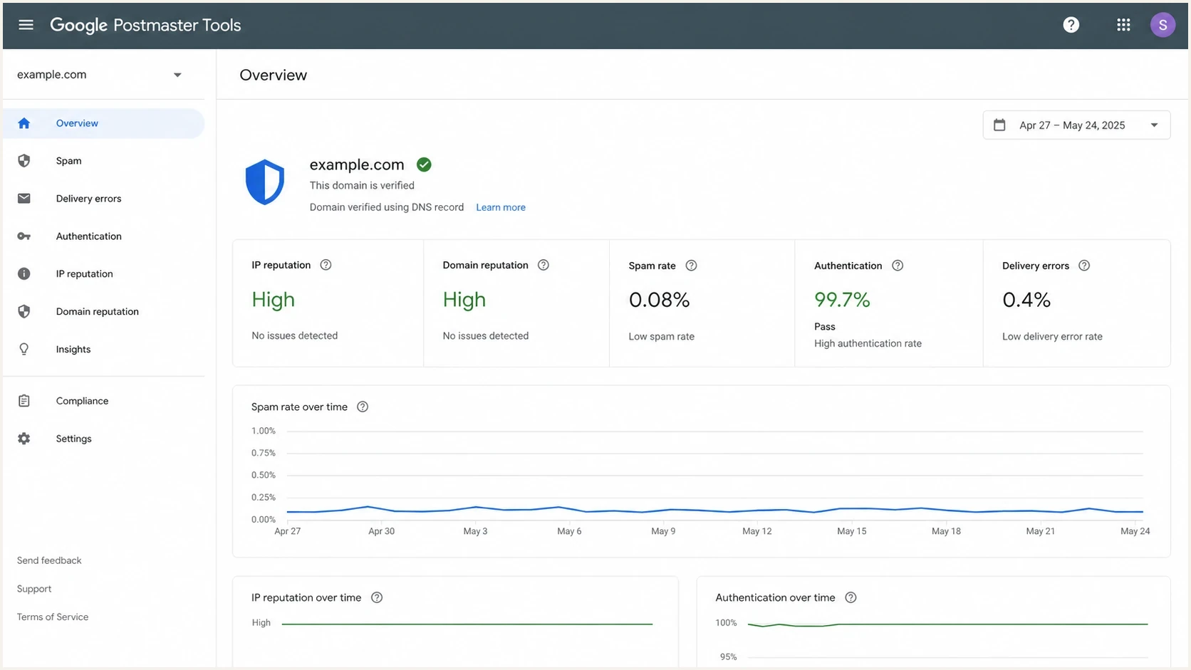
Task: Click 'Domain verified using DNS record' text
Action: (x=386, y=207)
